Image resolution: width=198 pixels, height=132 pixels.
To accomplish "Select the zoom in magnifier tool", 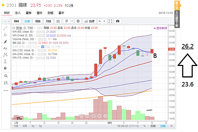I will click(6, 76).
